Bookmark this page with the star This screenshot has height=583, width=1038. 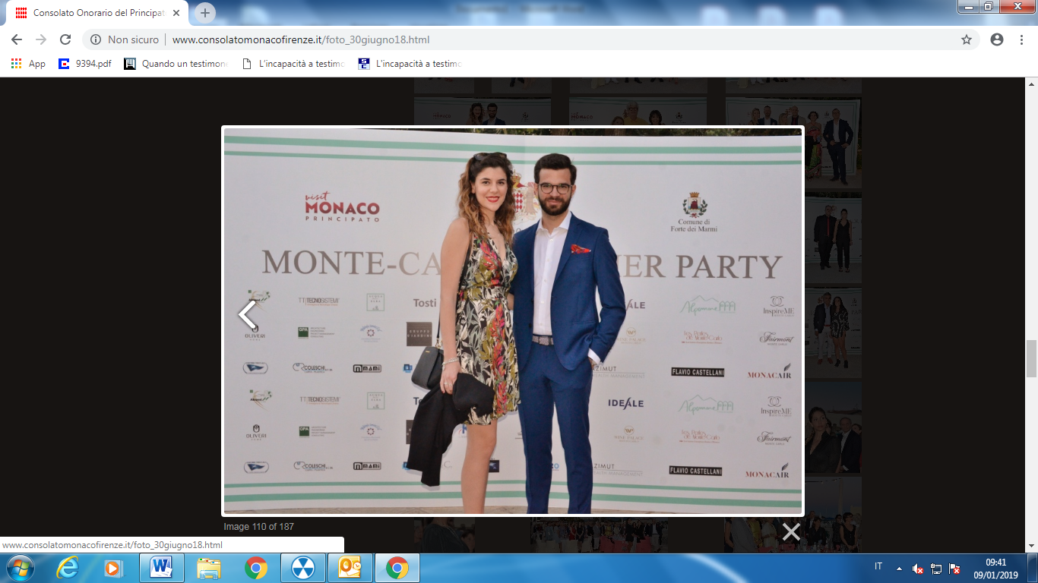967,39
